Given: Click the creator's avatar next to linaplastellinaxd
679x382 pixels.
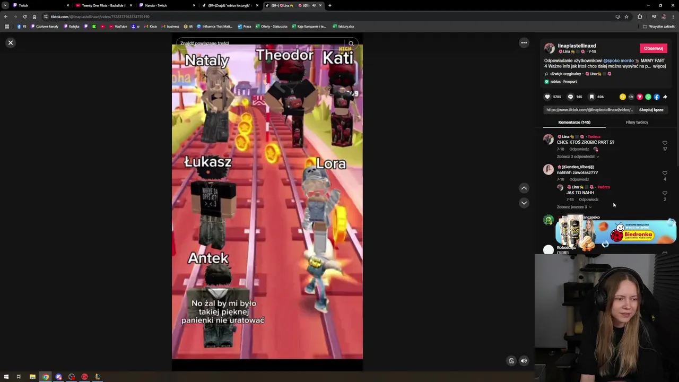Looking at the screenshot, I should (x=550, y=48).
